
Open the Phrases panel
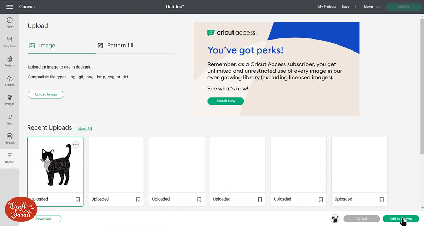10,138
